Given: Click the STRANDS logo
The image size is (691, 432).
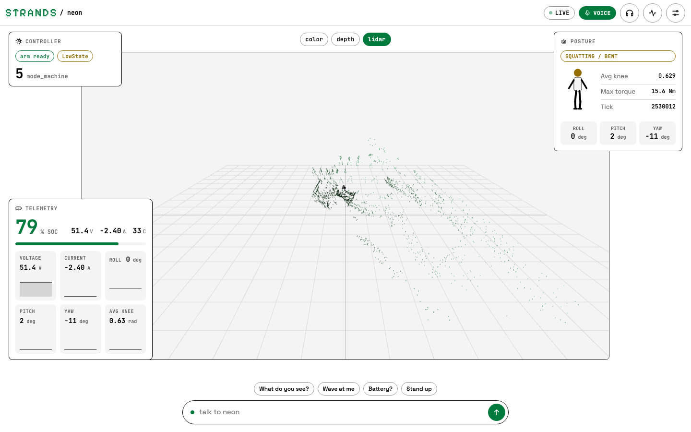Looking at the screenshot, I should tap(31, 13).
